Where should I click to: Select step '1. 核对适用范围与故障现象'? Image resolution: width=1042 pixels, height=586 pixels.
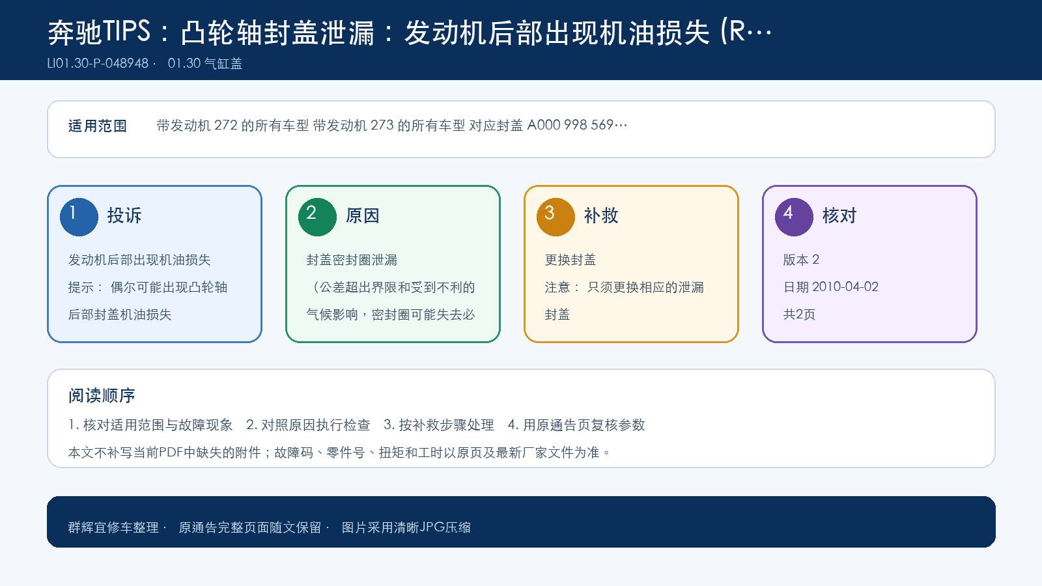150,425
